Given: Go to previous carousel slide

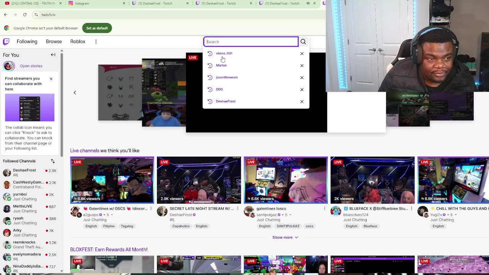Looking at the screenshot, I should (x=75, y=92).
